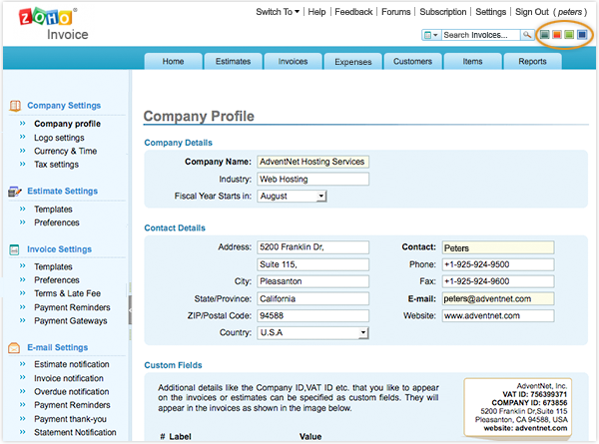
Task: Click the Estimate Settings icon
Action: point(15,192)
